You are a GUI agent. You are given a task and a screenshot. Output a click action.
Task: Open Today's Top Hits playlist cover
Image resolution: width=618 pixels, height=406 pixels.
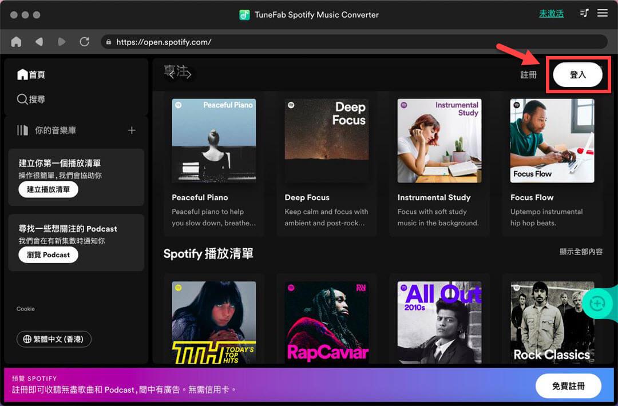(214, 322)
